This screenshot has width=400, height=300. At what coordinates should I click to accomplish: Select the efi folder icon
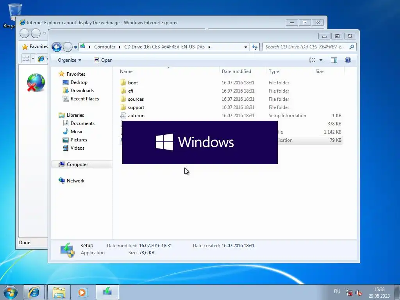[x=123, y=91]
